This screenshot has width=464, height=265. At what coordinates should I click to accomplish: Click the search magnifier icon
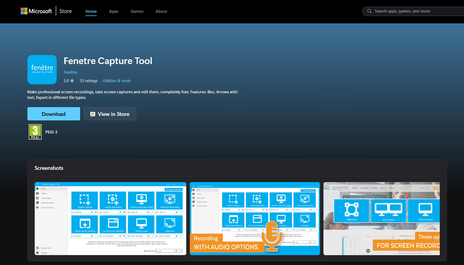pos(369,11)
